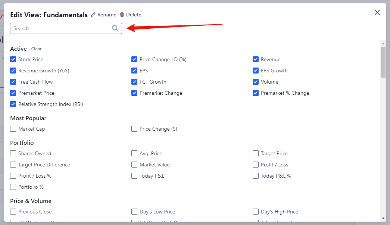
Task: Uncheck the Stock Price checkbox
Action: click(x=13, y=59)
